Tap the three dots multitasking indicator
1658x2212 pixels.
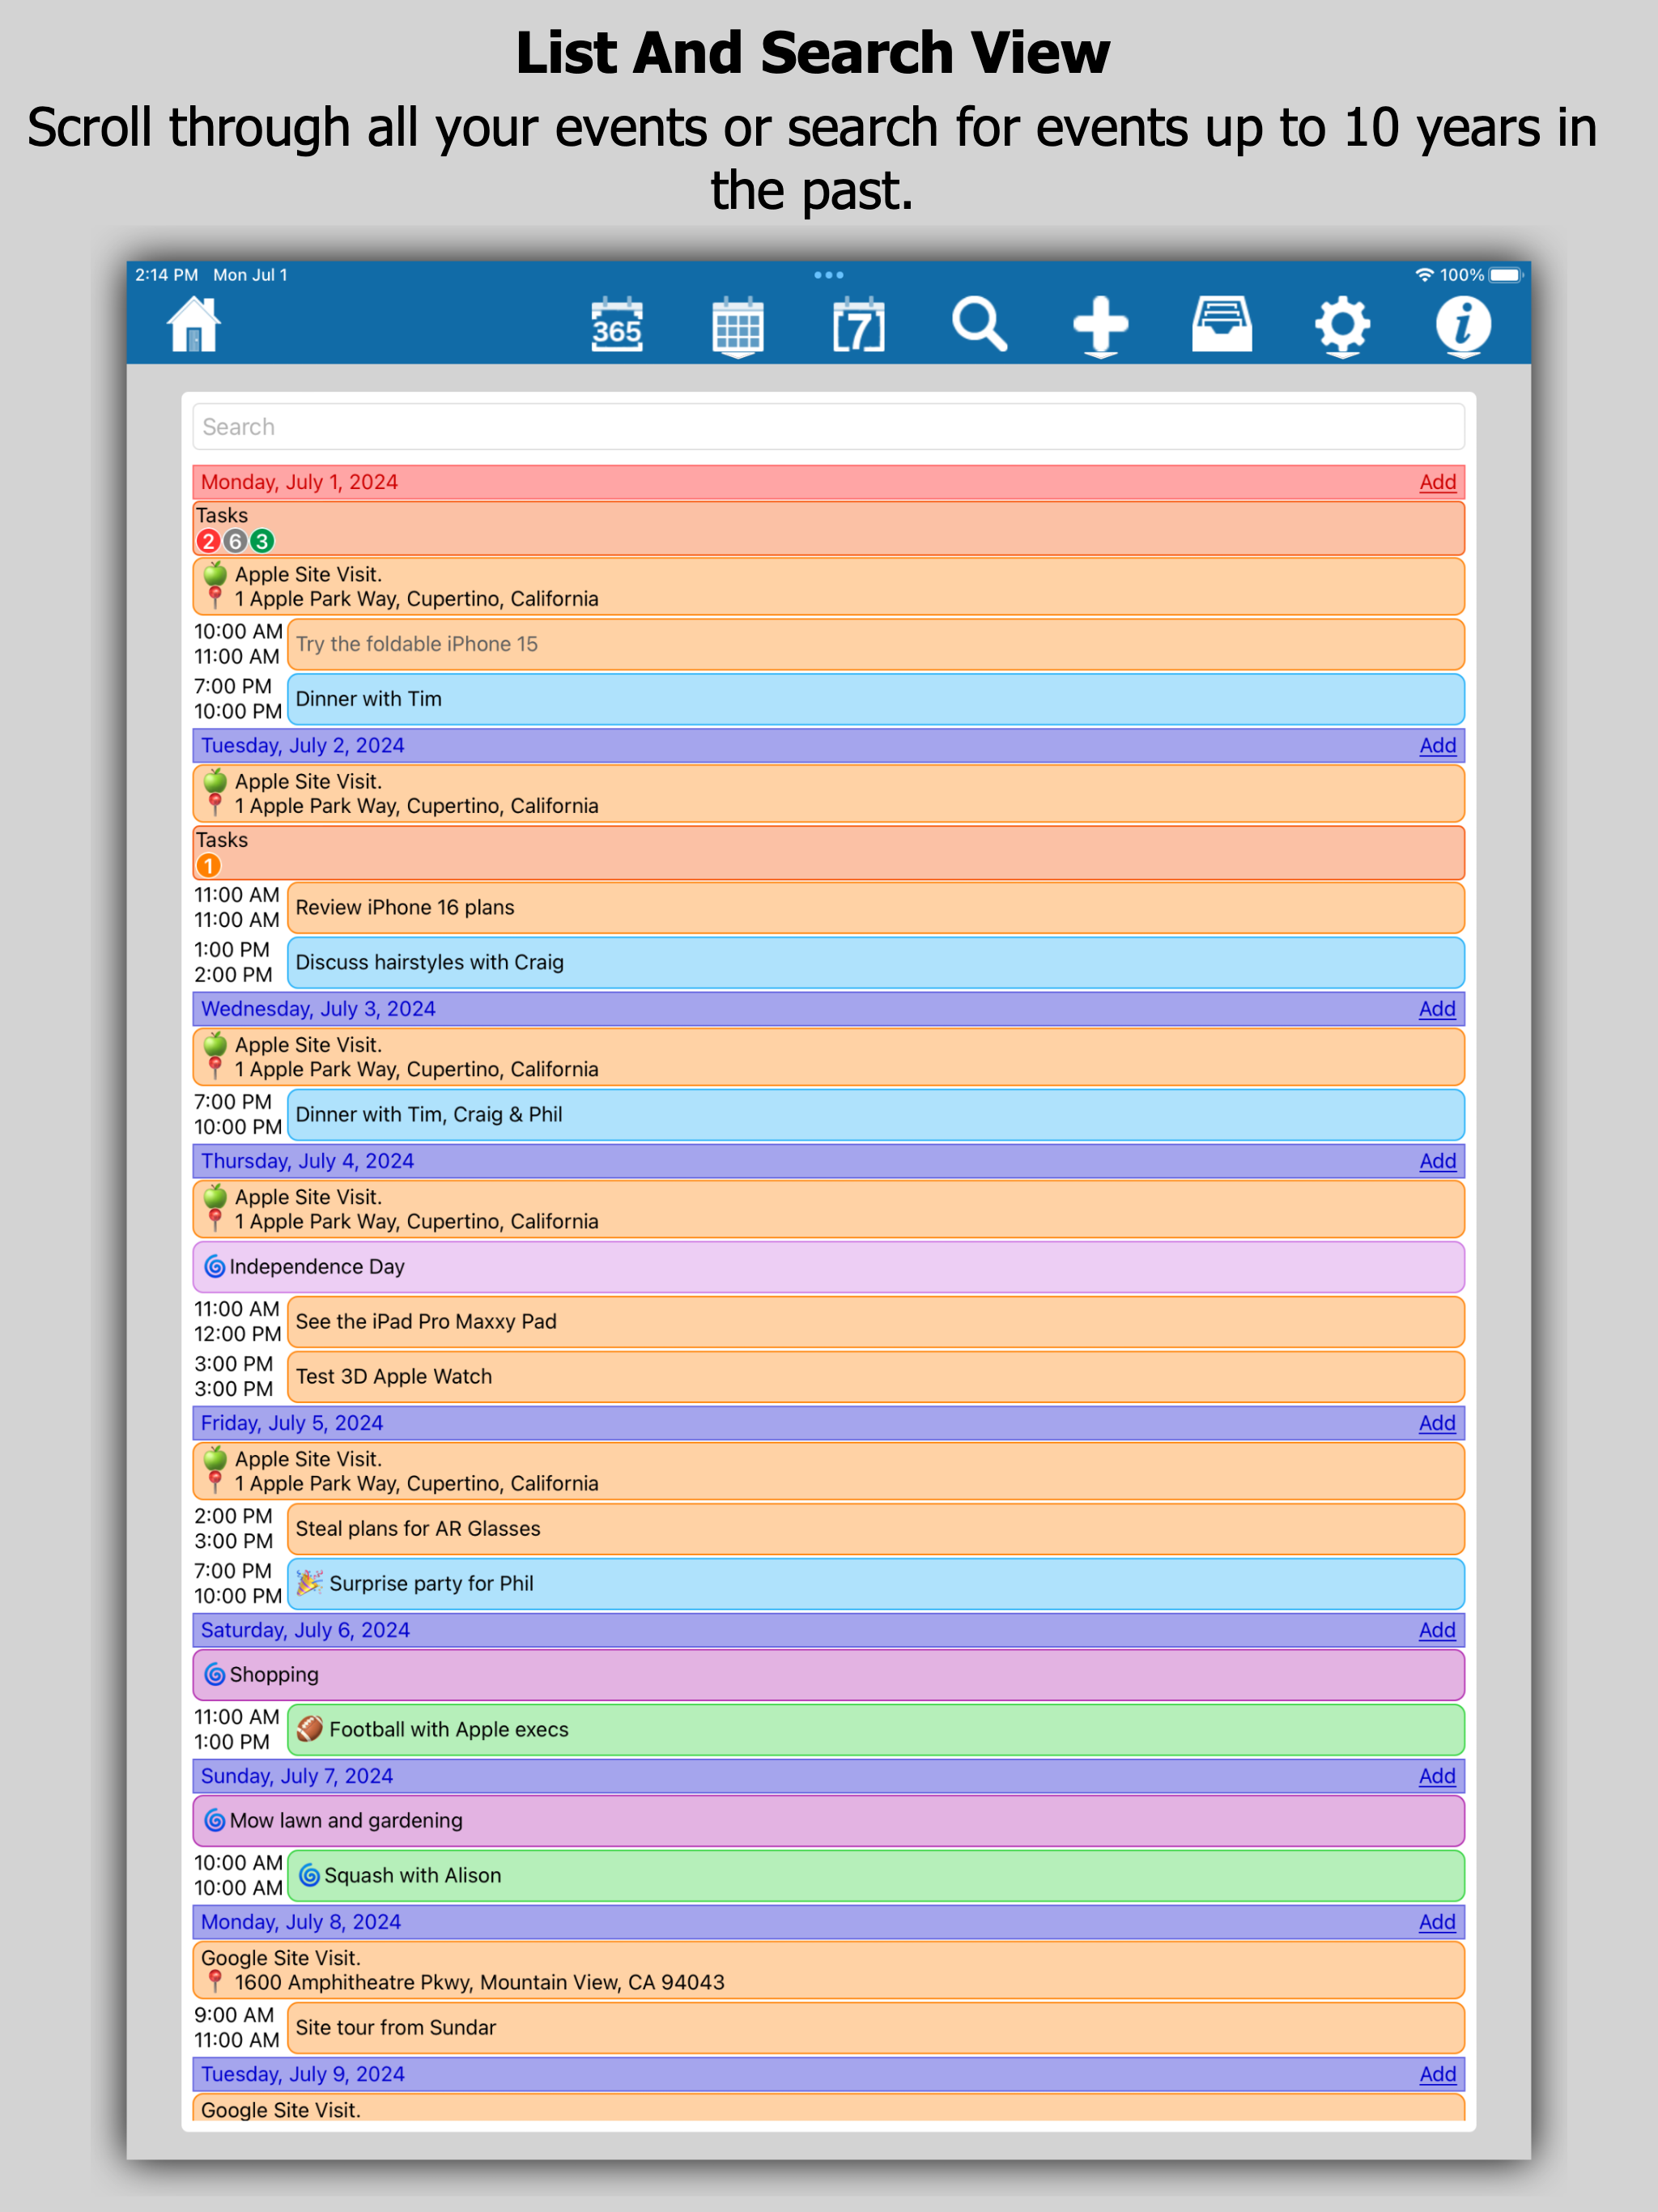(828, 275)
